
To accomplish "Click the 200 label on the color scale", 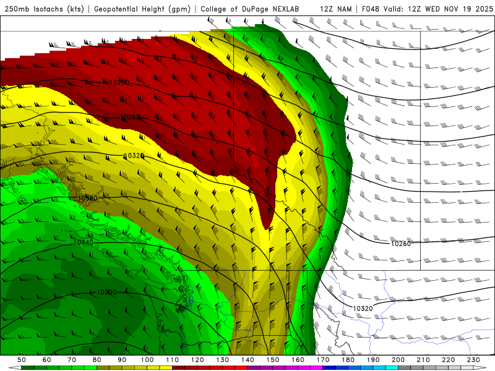I will click(398, 360).
